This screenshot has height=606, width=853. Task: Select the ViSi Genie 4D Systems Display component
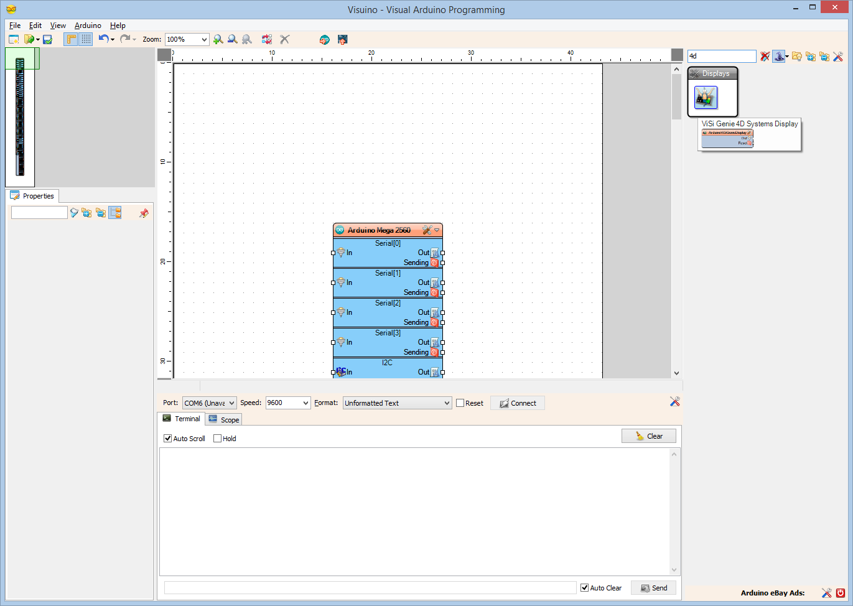pos(706,97)
